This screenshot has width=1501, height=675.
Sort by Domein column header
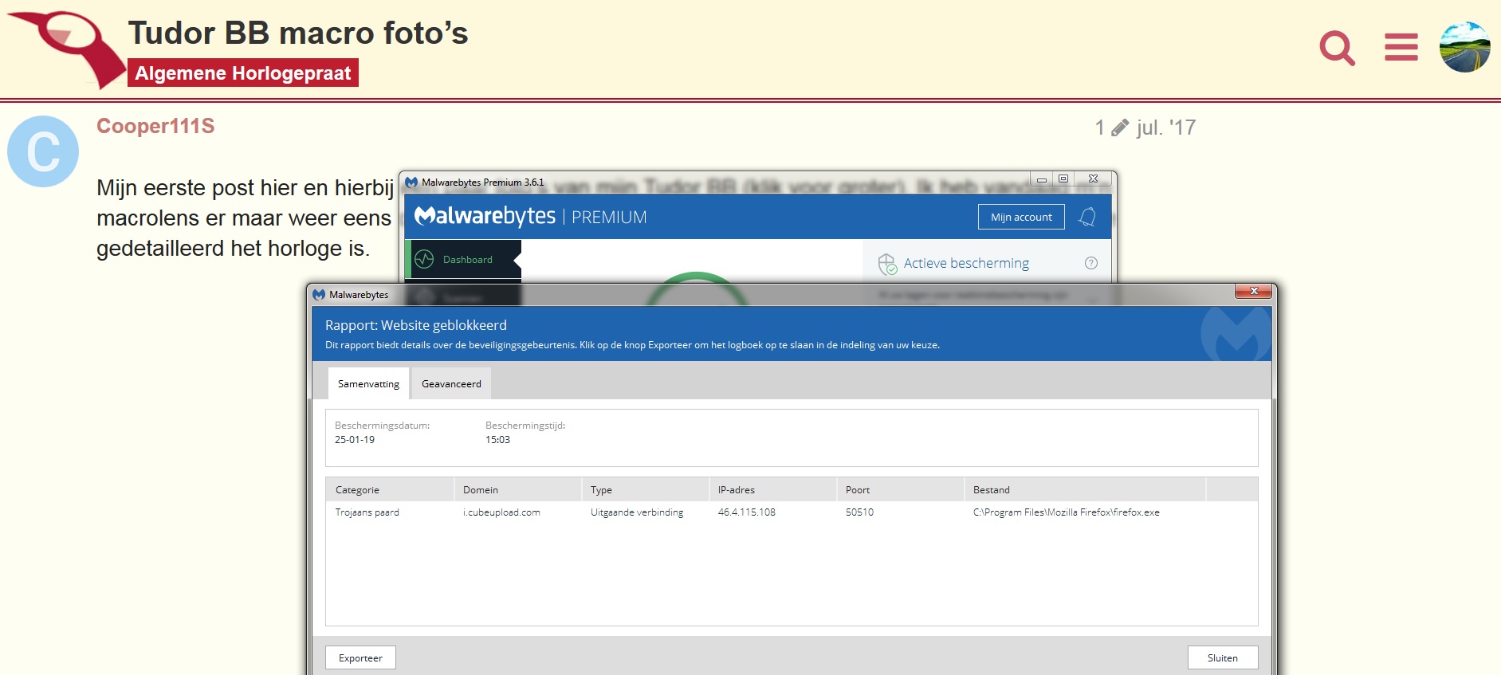coord(517,489)
